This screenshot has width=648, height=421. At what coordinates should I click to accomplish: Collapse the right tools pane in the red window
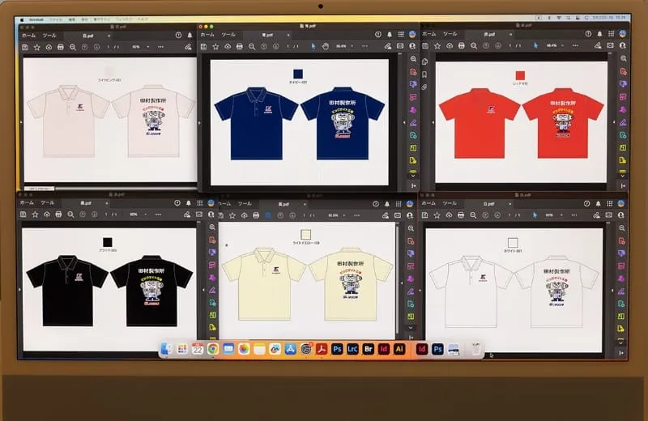click(x=623, y=186)
